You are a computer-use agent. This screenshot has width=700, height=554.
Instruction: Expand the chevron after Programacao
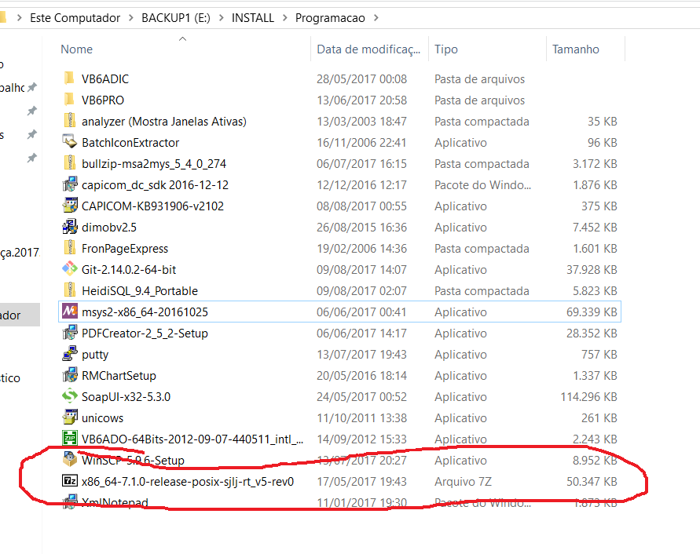(376, 18)
